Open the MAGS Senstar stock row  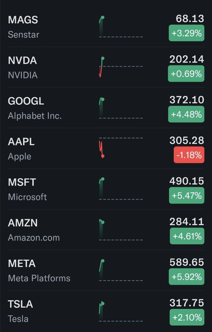[106, 27]
